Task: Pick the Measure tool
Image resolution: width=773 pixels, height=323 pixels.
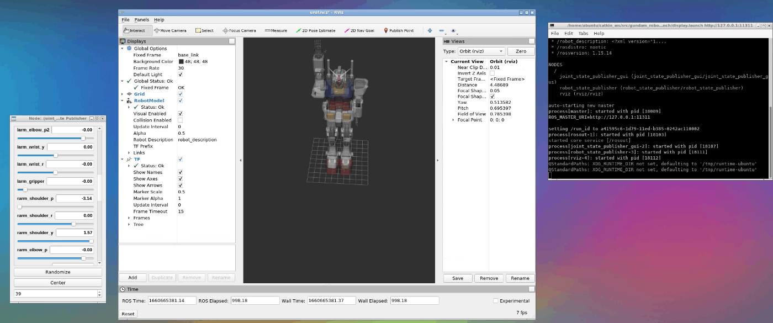Action: point(276,30)
